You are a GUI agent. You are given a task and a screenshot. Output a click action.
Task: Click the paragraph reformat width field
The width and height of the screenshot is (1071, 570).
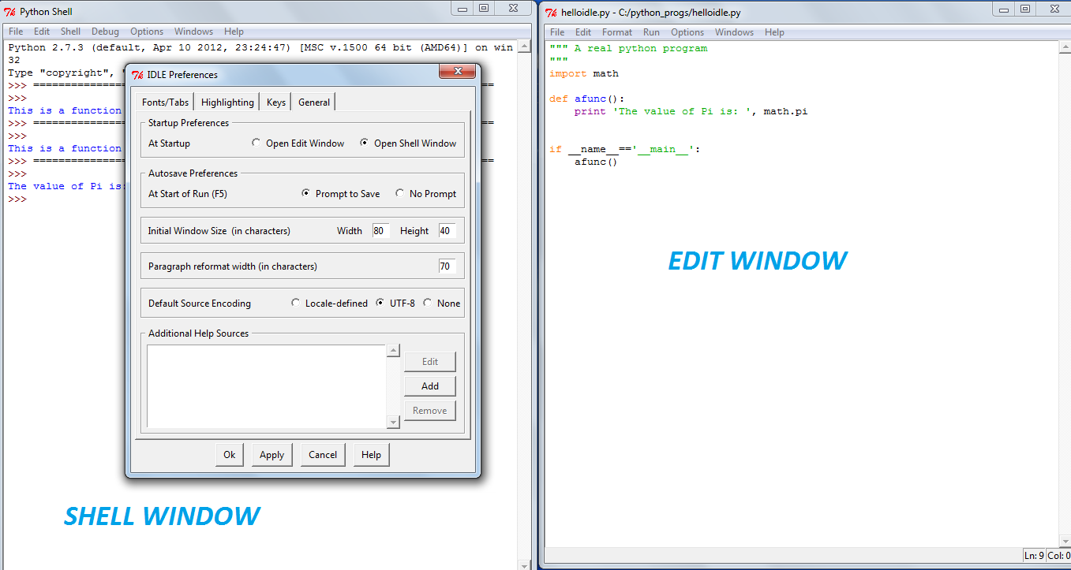(x=447, y=266)
